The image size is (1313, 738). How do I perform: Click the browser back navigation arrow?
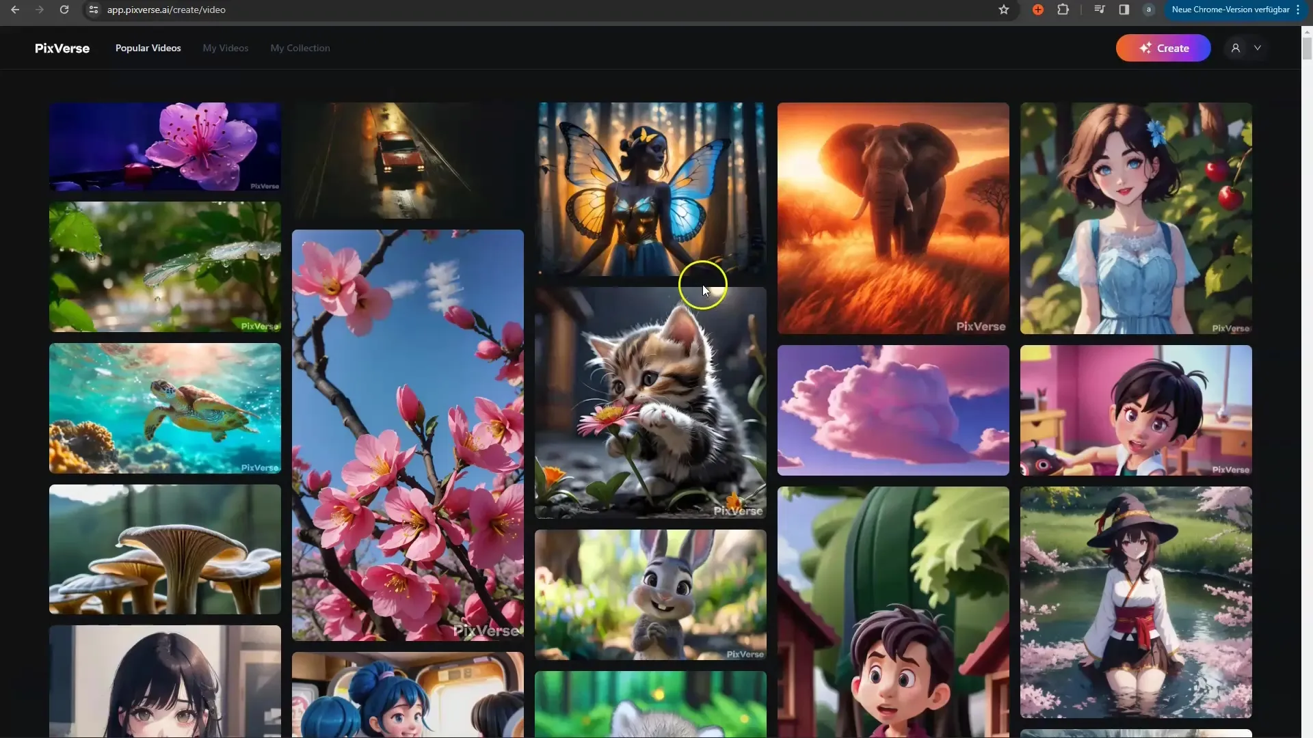click(14, 9)
